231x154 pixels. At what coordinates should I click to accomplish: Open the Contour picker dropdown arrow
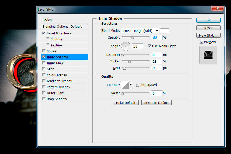coord(130,85)
